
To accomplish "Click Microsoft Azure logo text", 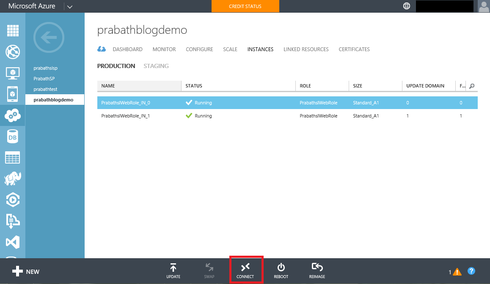I will coord(32,6).
